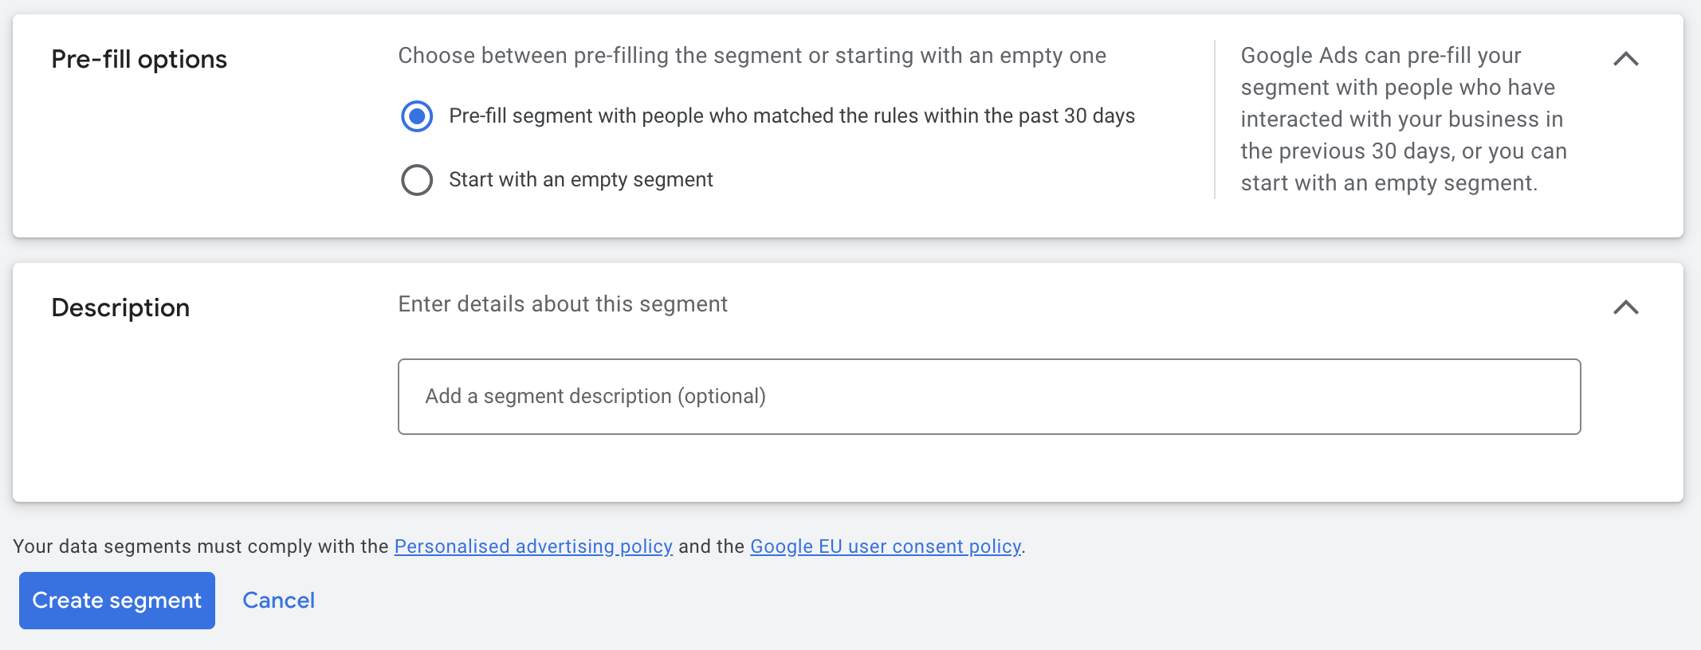Focus the Add a segment description field
The height and width of the screenshot is (650, 1701).
pyautogui.click(x=989, y=397)
